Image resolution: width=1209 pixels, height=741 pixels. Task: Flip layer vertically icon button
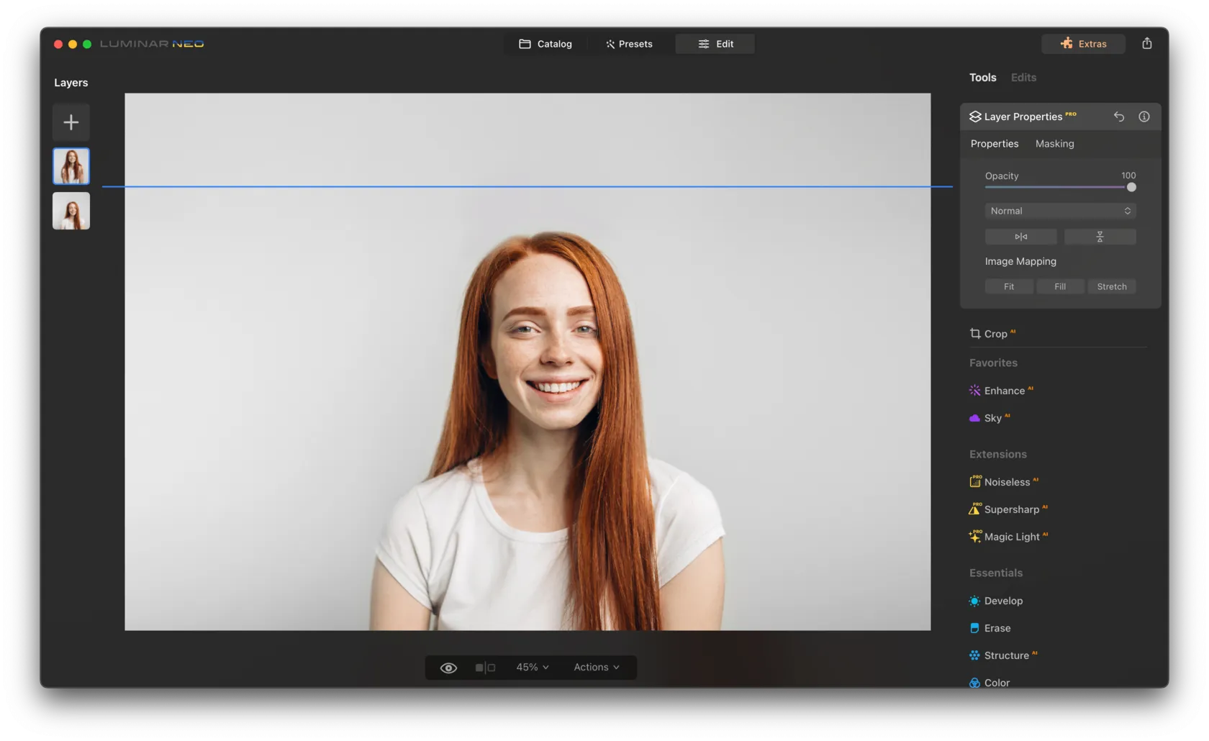[x=1100, y=237]
